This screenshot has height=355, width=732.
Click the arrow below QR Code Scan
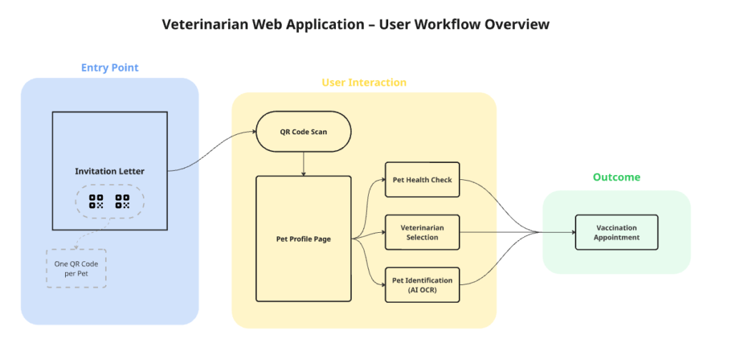tap(304, 164)
